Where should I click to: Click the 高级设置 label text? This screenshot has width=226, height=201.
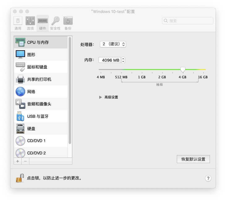pos(111,97)
